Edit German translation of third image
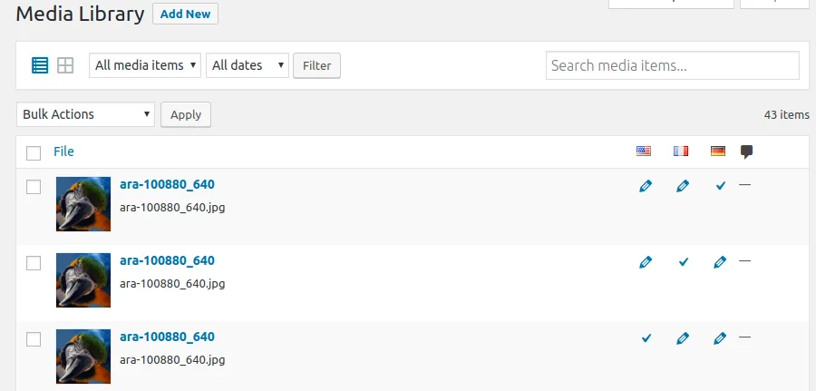The image size is (816, 391). click(720, 338)
